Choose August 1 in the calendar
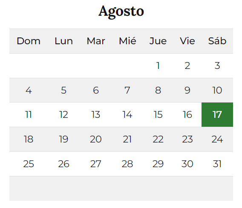Screen dimensions: 242x208 [158, 66]
